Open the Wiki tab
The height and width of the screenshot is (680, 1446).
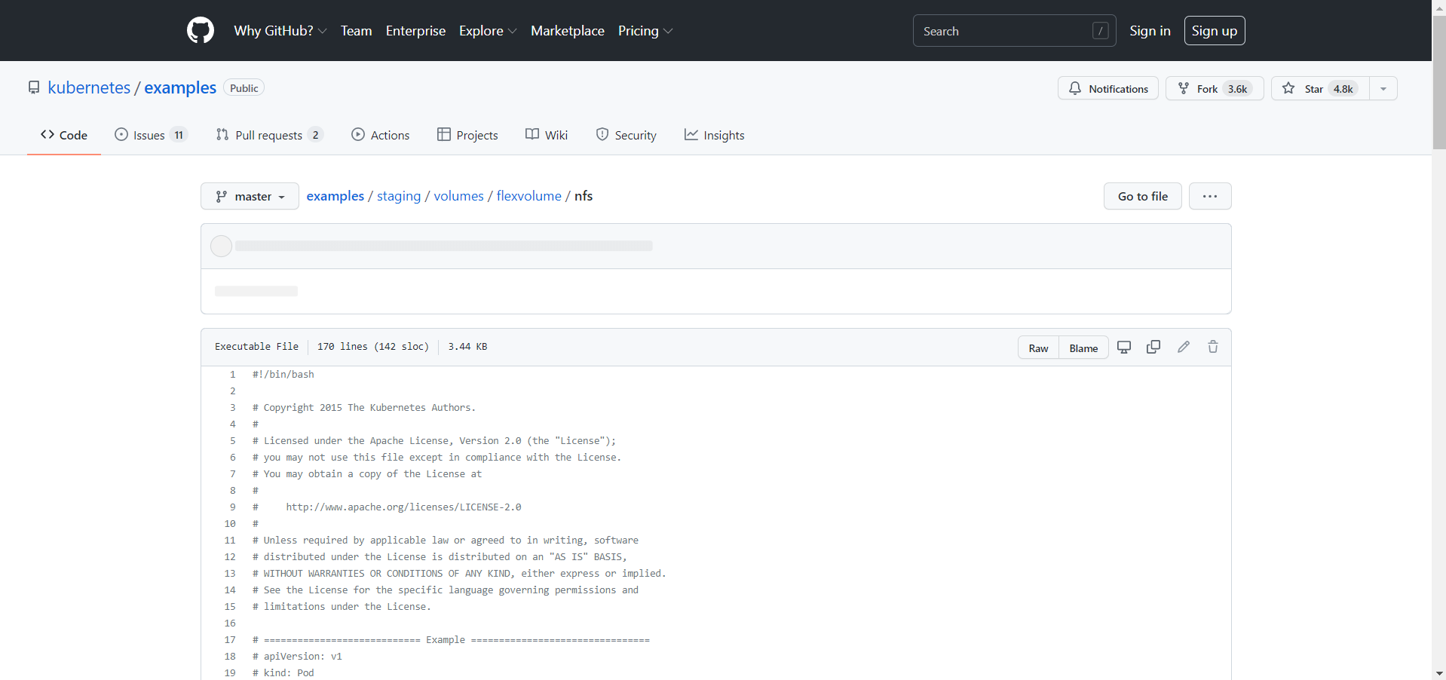[547, 135]
